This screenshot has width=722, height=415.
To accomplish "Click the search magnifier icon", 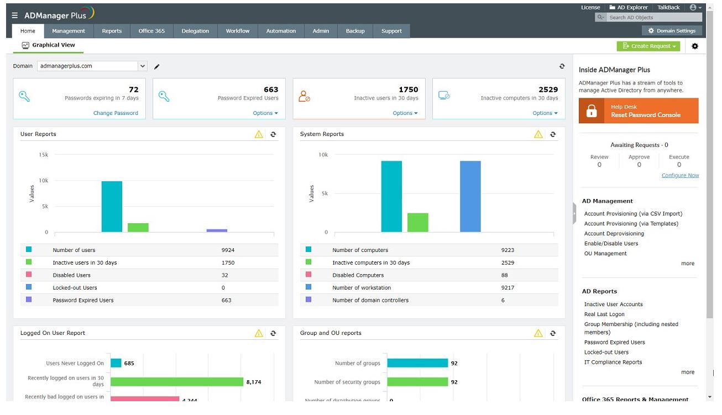I will tap(601, 18).
